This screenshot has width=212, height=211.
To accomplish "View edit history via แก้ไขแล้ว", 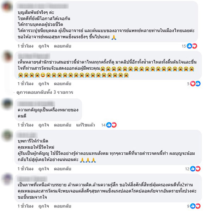I will pyautogui.click(x=86, y=125).
